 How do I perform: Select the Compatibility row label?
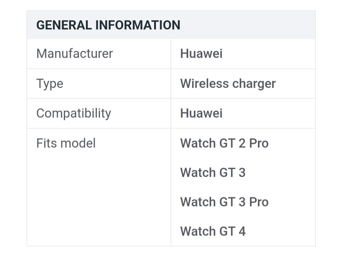(74, 113)
